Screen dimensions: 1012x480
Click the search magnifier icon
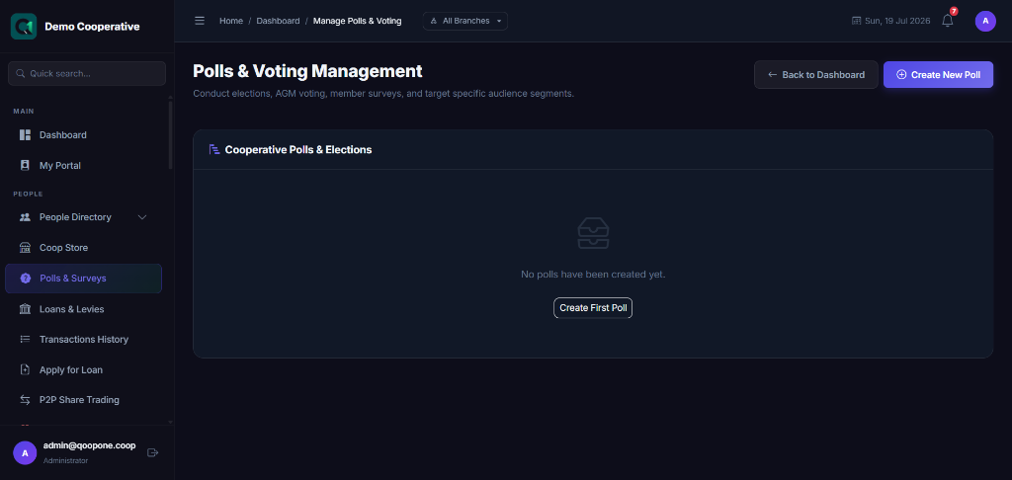(20, 73)
